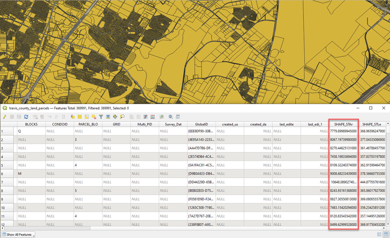390x238 pixels.
Task: Sort by SHAPE_STAr column header
Action: point(343,124)
